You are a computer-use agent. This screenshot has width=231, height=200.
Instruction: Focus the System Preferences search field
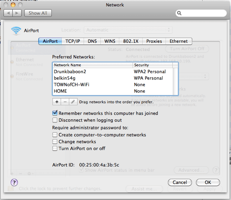click(x=201, y=13)
